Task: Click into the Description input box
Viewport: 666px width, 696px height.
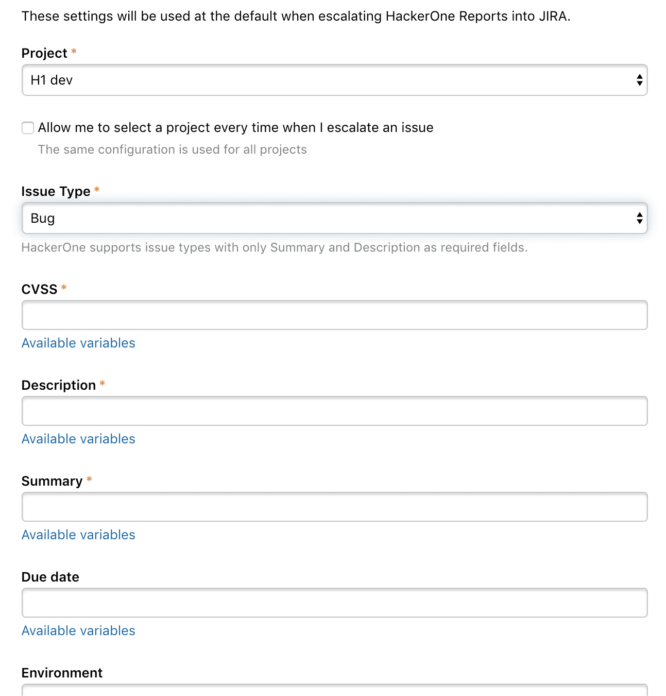Action: coord(334,411)
